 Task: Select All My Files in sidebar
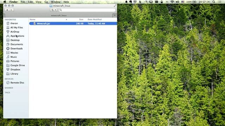17,27
